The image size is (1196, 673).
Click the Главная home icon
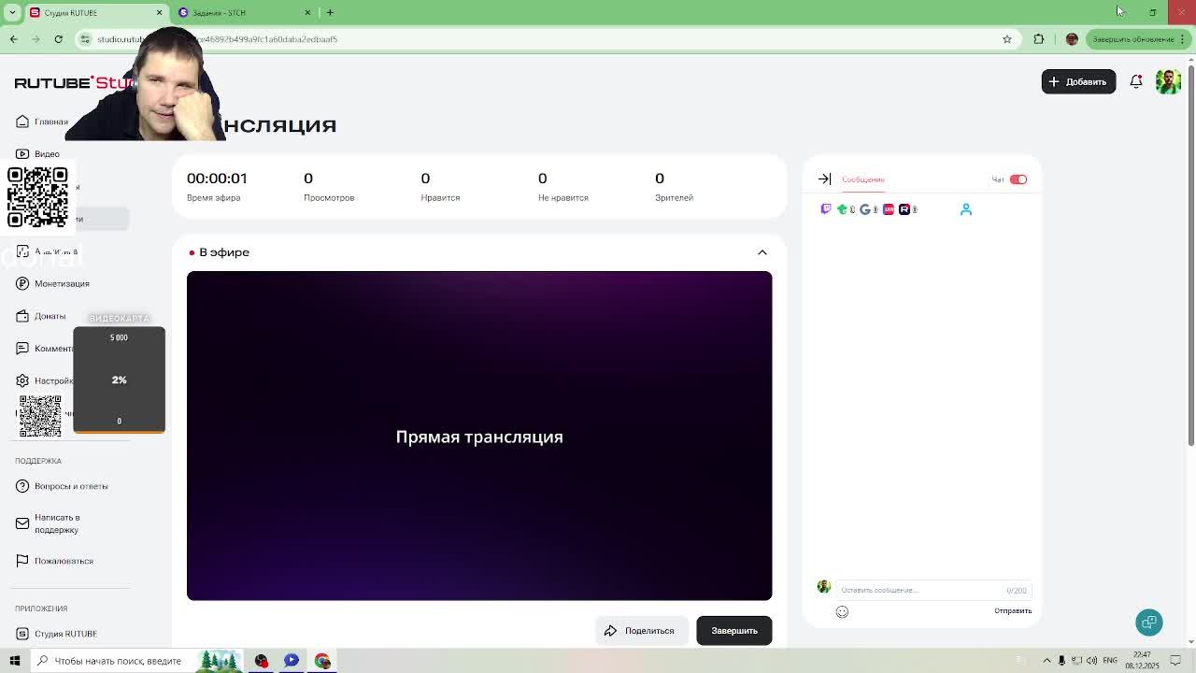click(22, 122)
